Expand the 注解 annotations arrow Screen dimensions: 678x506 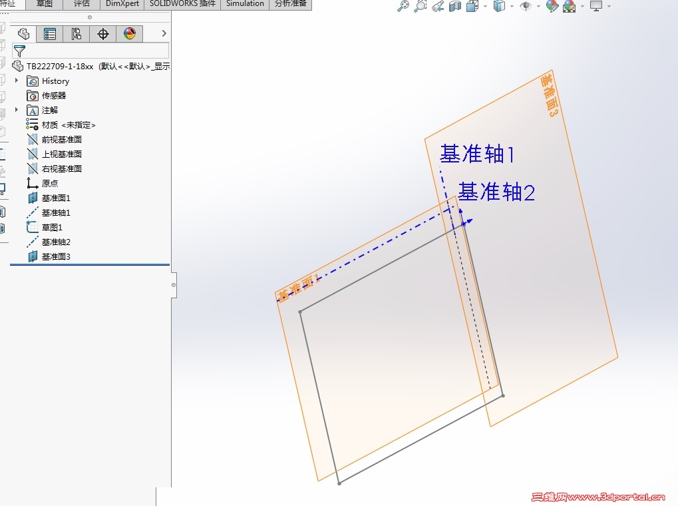17,110
